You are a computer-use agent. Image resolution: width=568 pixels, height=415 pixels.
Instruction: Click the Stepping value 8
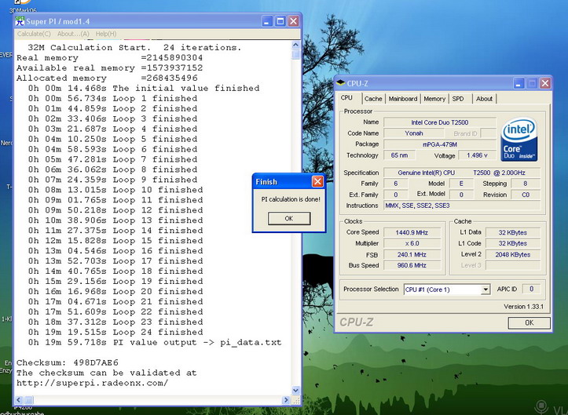click(526, 184)
